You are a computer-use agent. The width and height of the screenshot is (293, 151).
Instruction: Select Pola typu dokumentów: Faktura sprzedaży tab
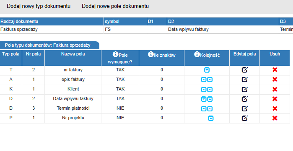[x=49, y=45]
